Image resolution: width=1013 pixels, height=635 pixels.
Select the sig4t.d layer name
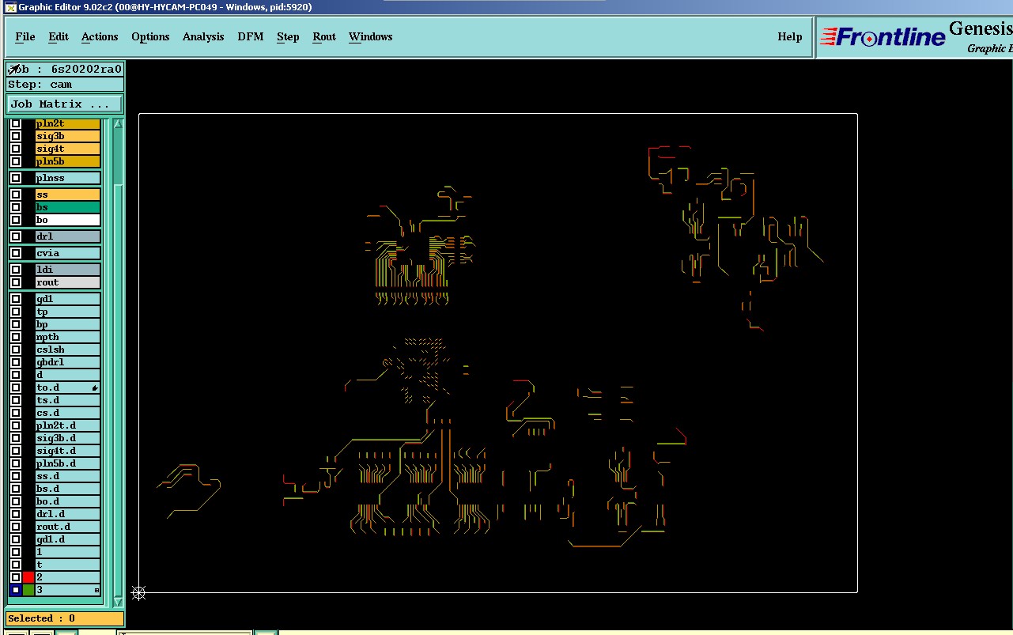(68, 451)
